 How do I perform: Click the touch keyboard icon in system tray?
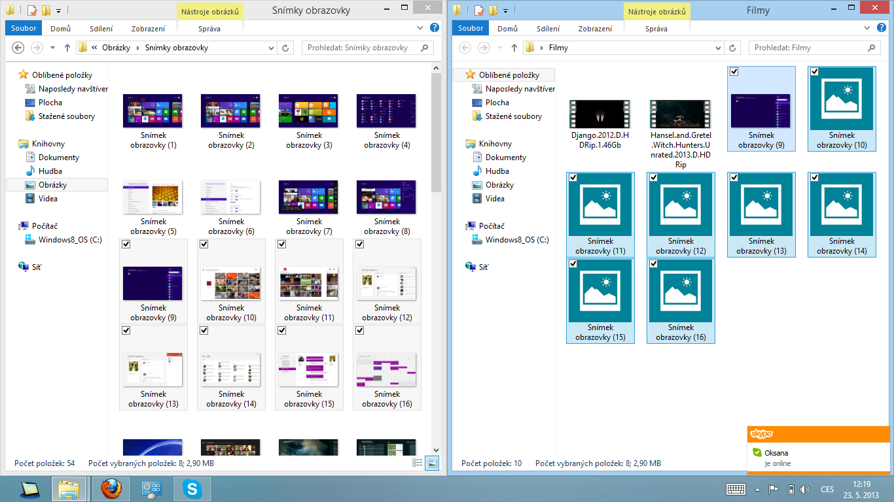coord(736,489)
